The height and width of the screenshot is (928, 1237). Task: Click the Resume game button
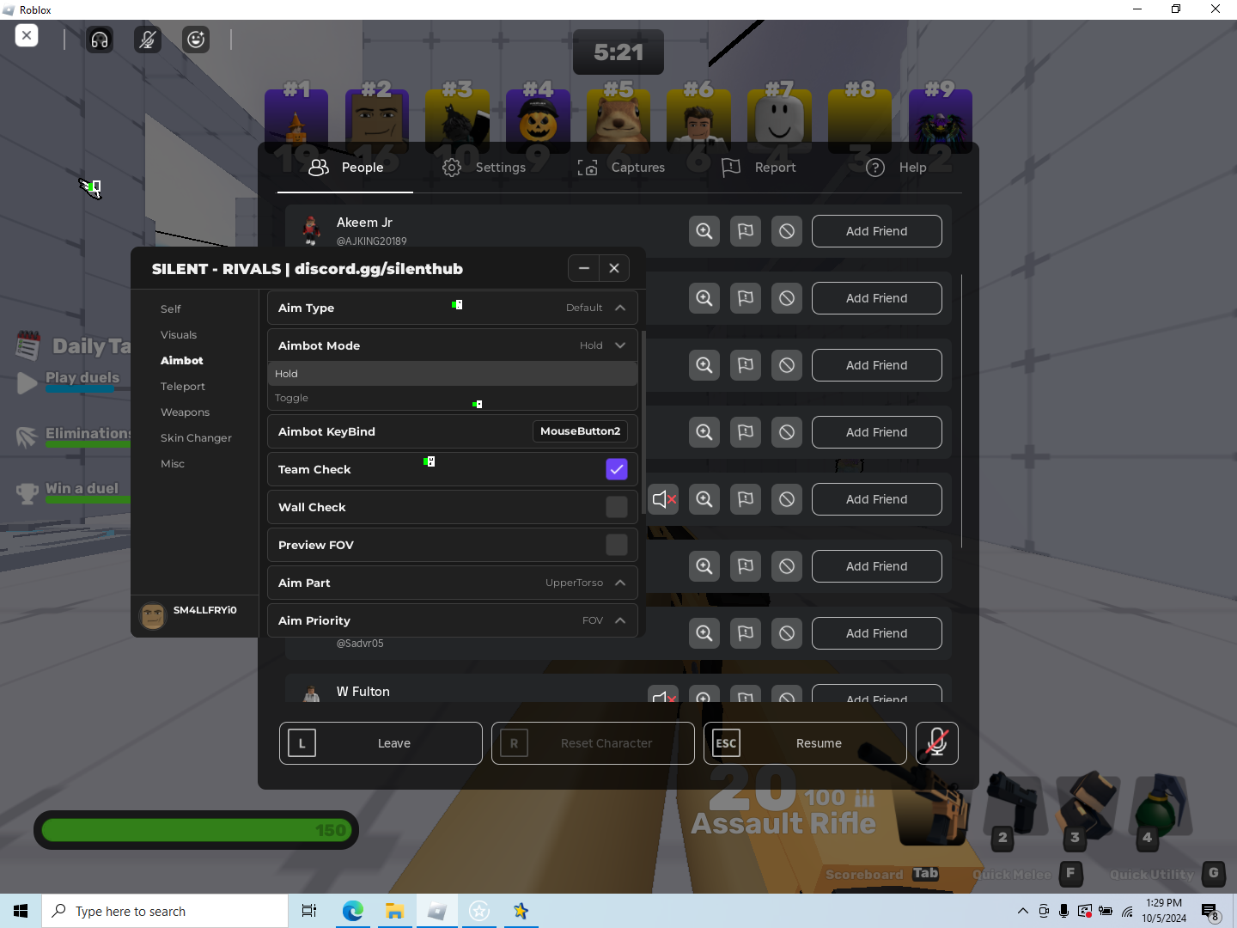805,743
